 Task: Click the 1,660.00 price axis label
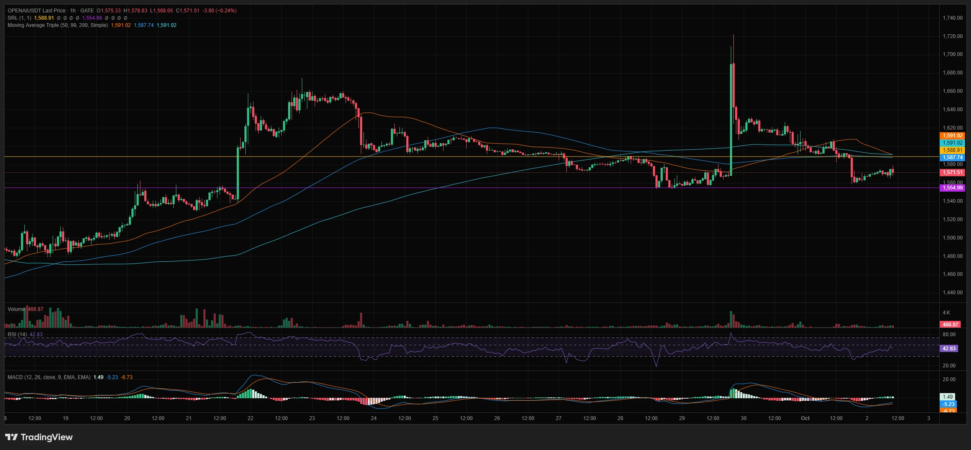pyautogui.click(x=953, y=91)
